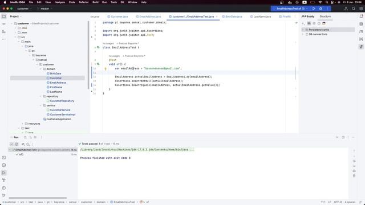Open the Build hammer tool window
365x205 pixels.
click(4, 180)
